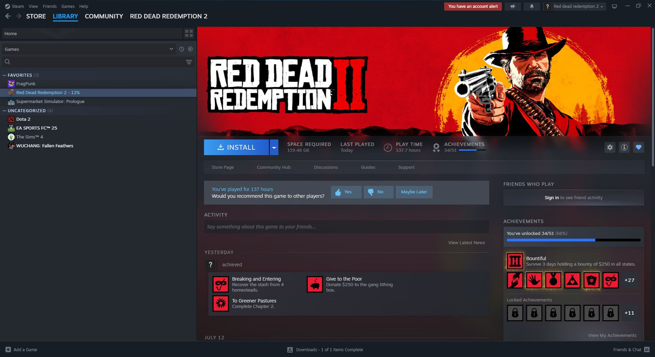Viewport: 655px width, 357px height.
Task: Click first unlocked achievement in row
Action: point(515,280)
